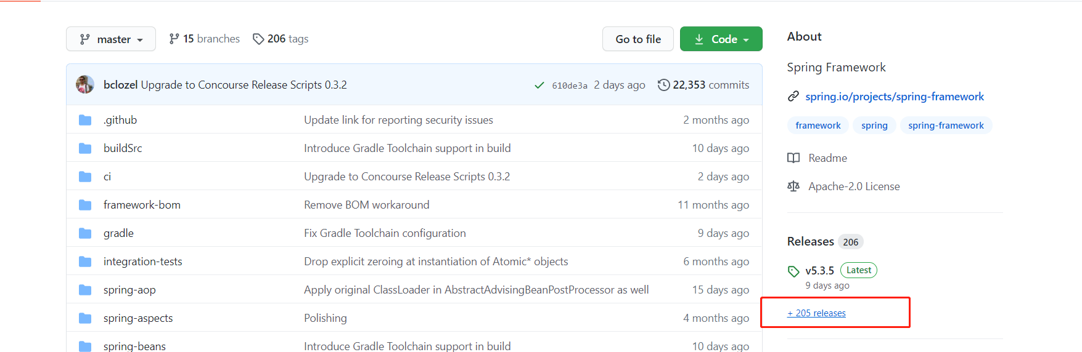Image resolution: width=1082 pixels, height=352 pixels.
Task: Click the tag icon beside 206 tags
Action: coord(258,39)
